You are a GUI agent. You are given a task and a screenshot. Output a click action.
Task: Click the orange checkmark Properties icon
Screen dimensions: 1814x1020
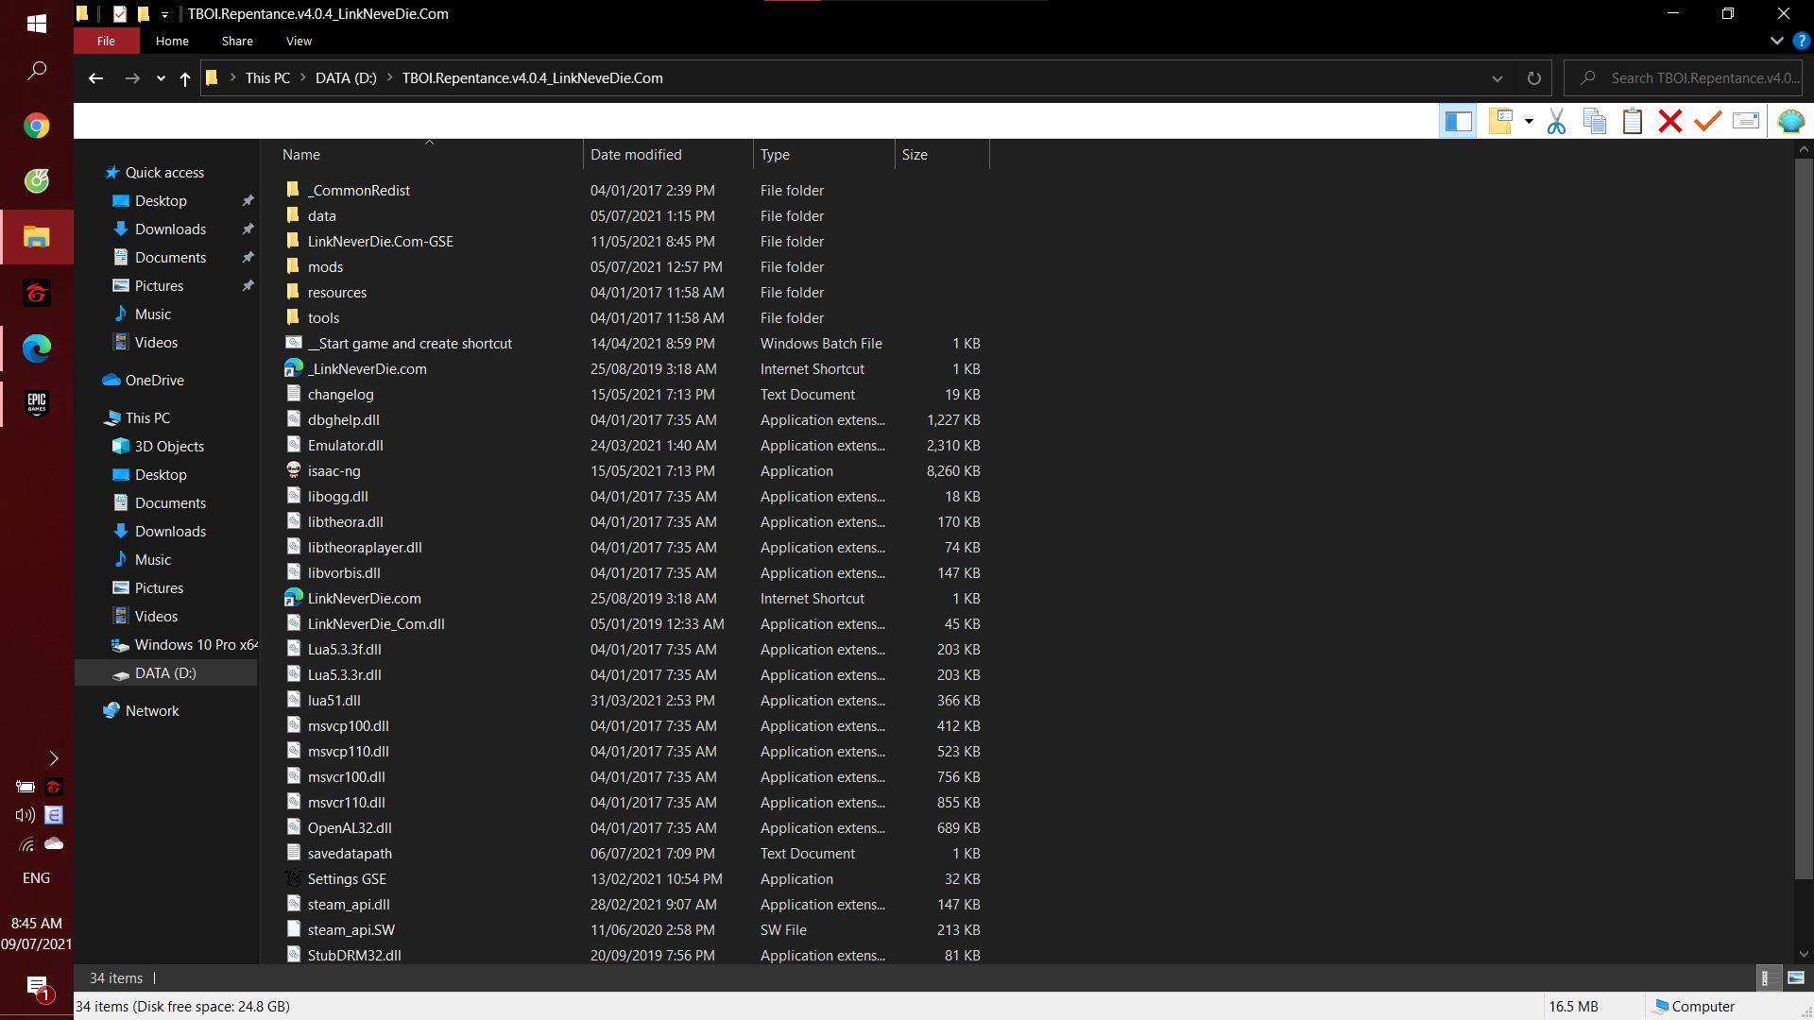point(1707,122)
